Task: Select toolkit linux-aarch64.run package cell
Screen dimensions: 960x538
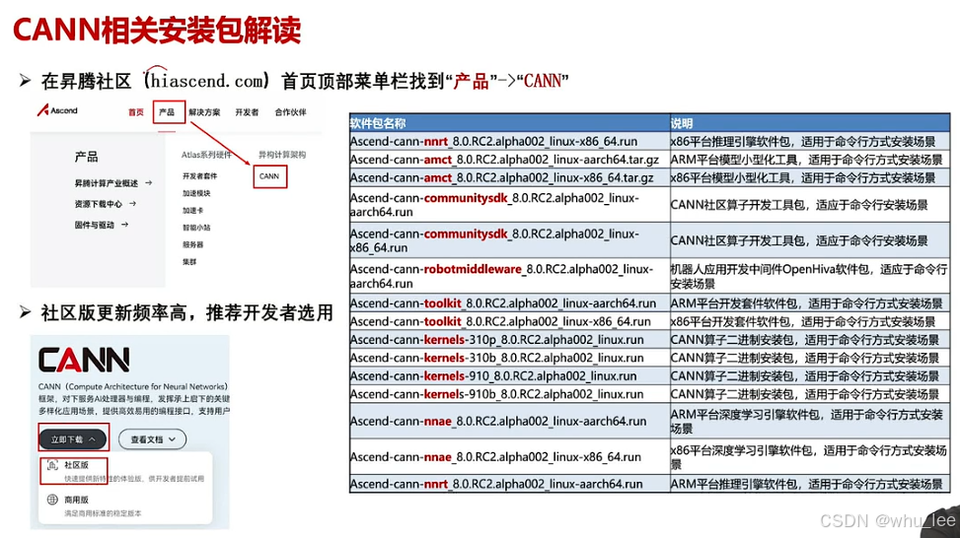Action: point(509,303)
